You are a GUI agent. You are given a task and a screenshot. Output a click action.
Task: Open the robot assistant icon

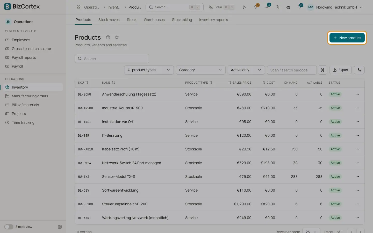coord(288,7)
